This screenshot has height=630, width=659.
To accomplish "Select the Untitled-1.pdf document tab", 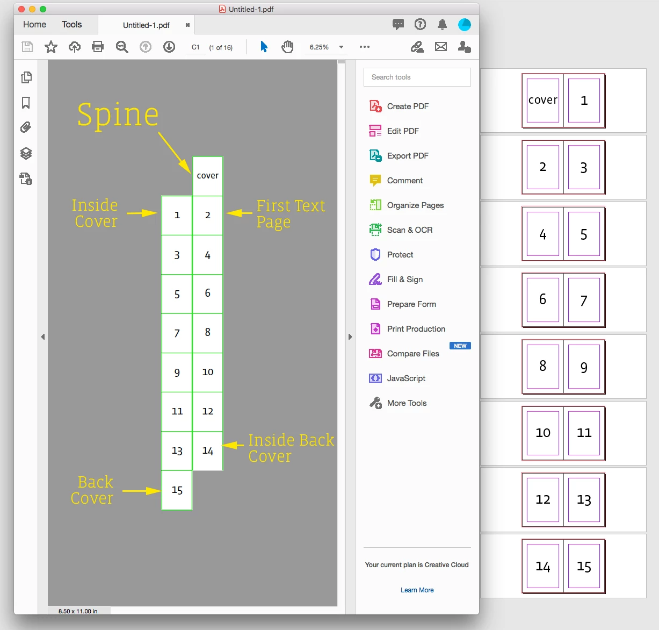I will point(146,25).
